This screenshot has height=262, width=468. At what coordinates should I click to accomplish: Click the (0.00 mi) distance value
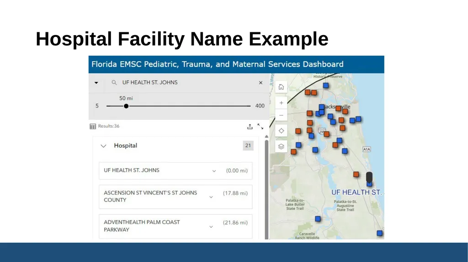237,170
